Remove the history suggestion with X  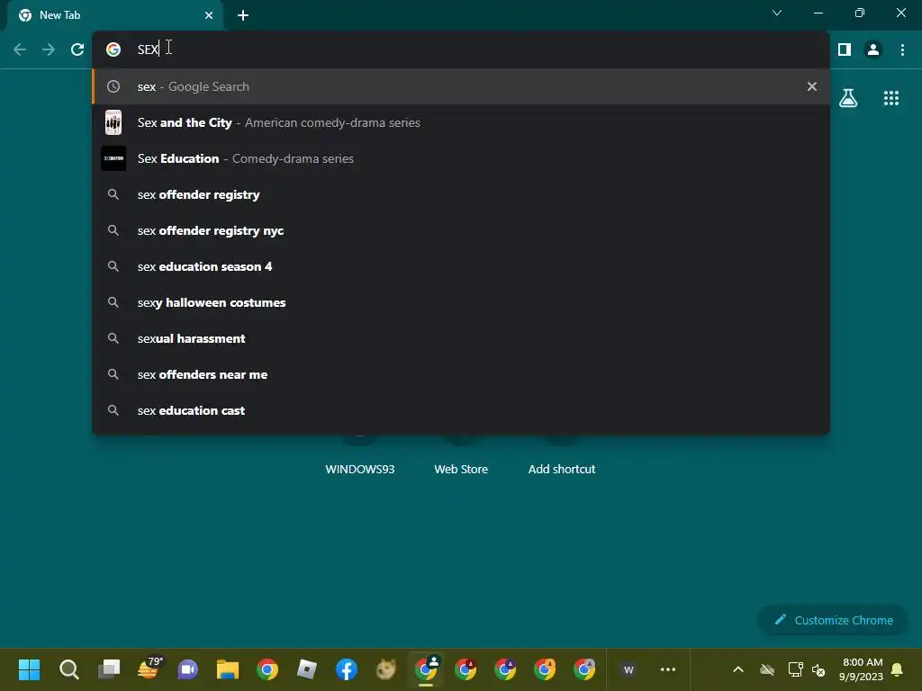812,86
